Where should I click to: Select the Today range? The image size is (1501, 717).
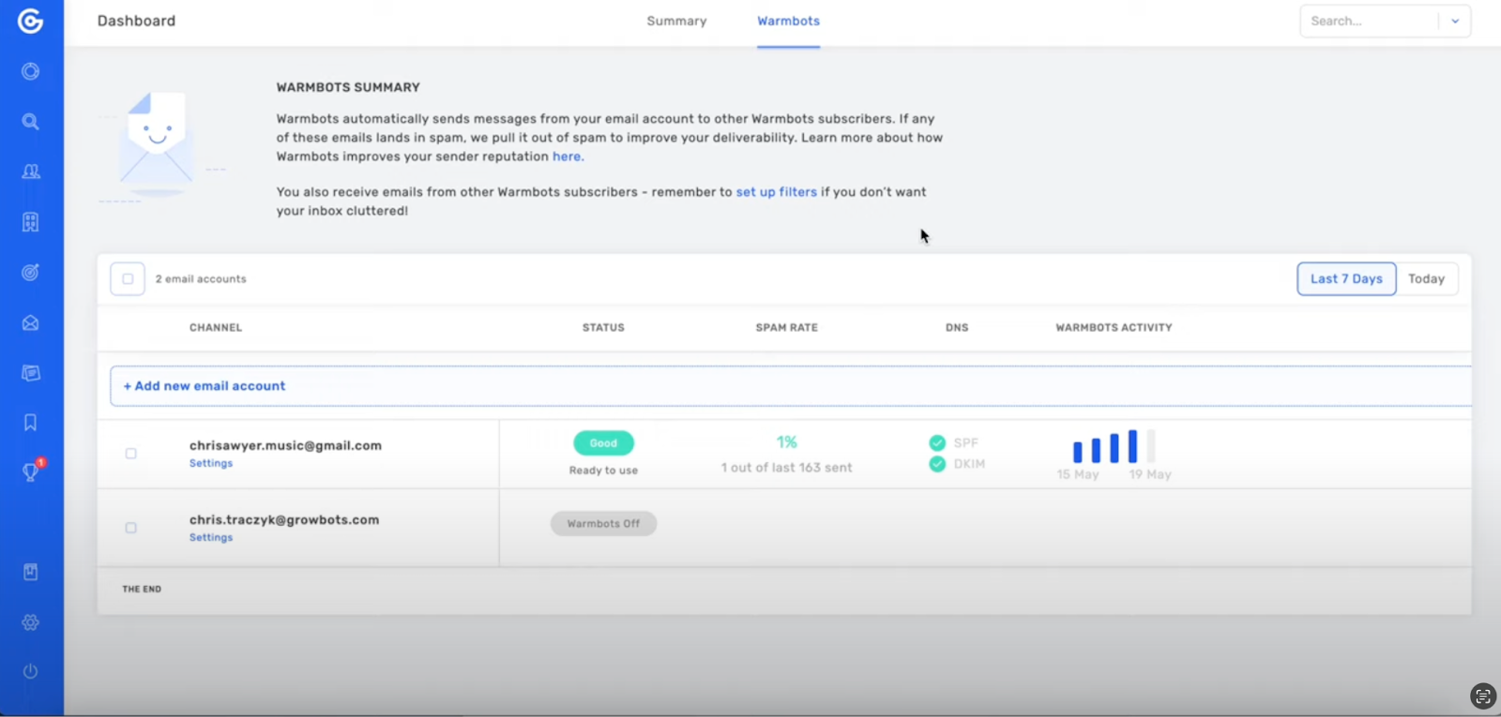tap(1426, 278)
